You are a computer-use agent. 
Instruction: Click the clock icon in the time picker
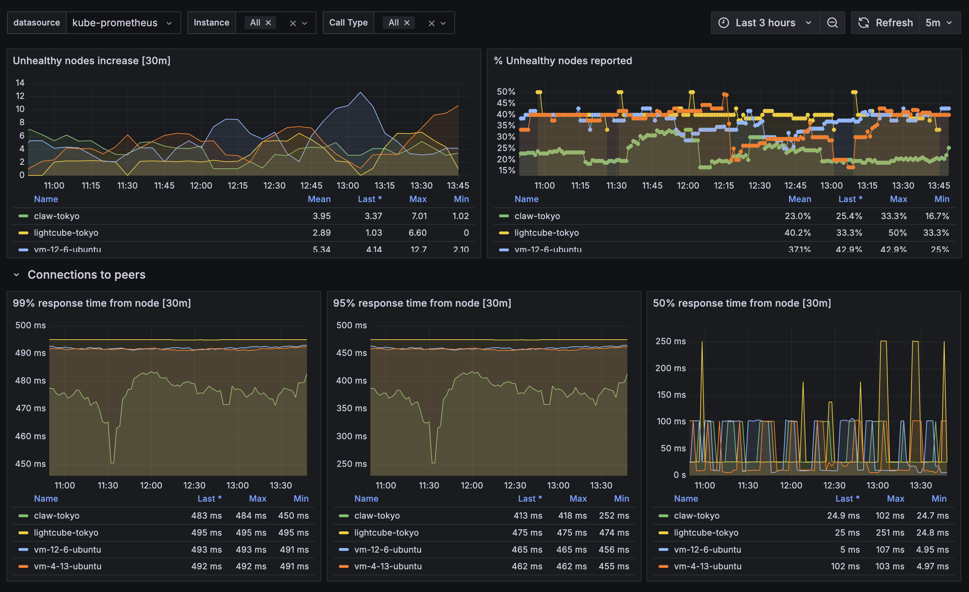pos(724,22)
